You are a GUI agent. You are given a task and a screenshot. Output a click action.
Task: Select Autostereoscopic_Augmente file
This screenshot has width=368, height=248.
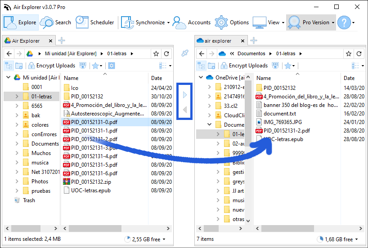[x=108, y=114]
